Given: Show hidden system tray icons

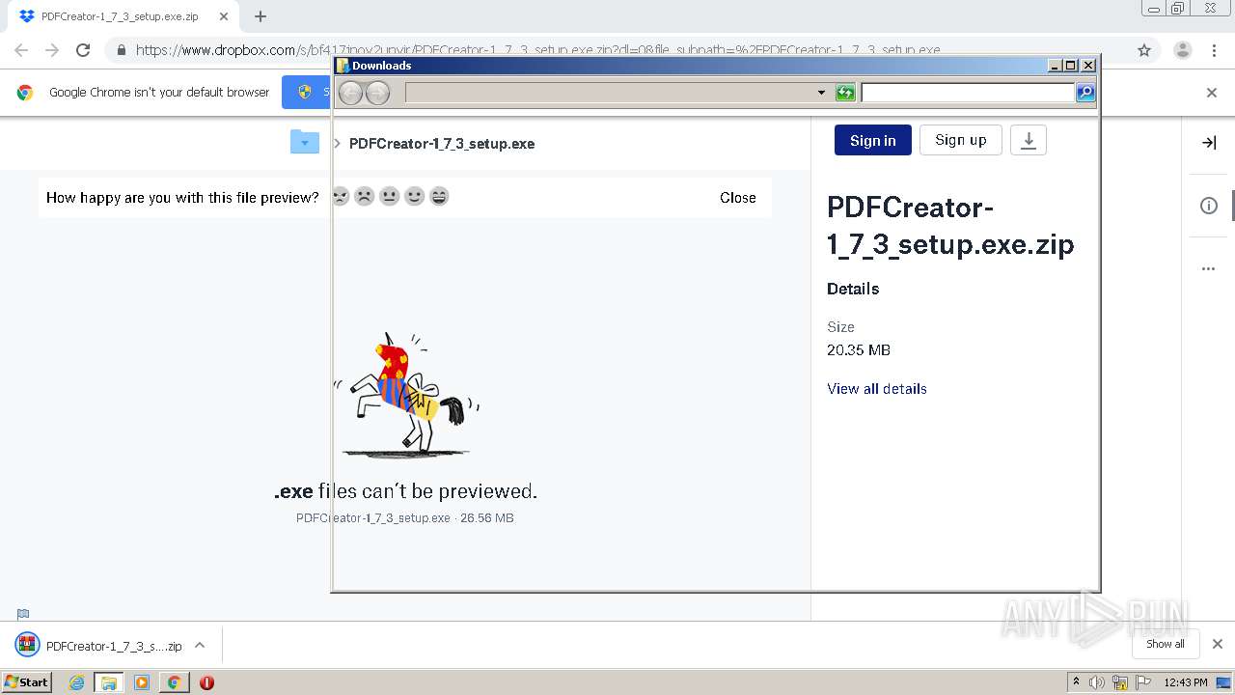Looking at the screenshot, I should point(1077,682).
